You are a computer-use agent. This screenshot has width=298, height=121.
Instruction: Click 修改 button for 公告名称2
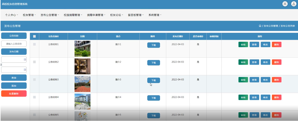266,62
